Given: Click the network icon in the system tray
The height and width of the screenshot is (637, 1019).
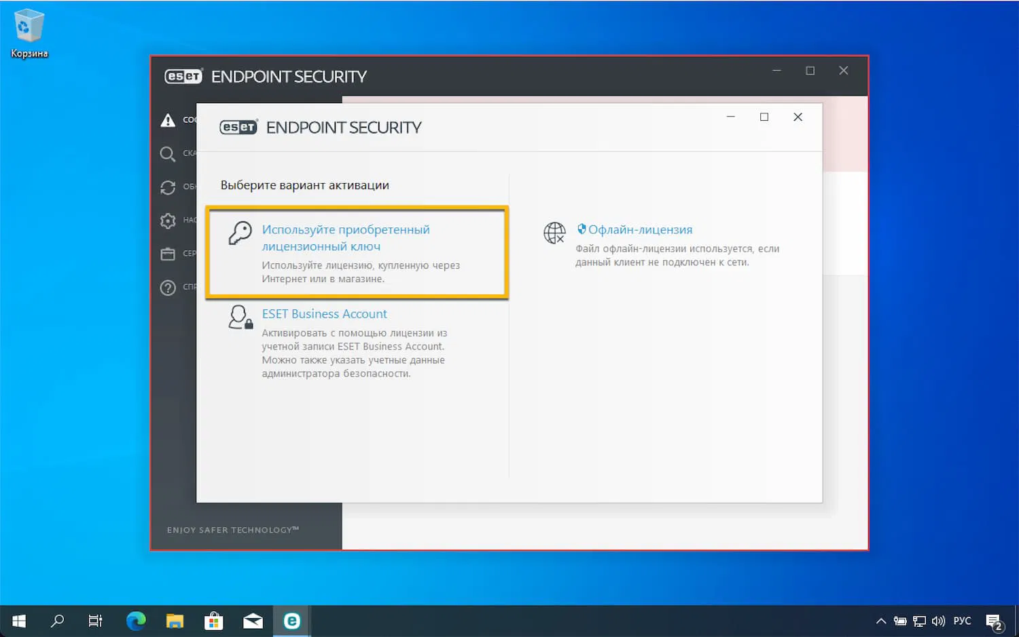Looking at the screenshot, I should (918, 620).
